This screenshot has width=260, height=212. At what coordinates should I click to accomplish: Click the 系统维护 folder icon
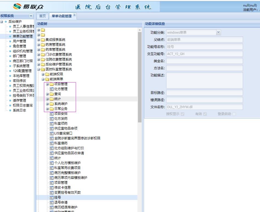pos(52,104)
